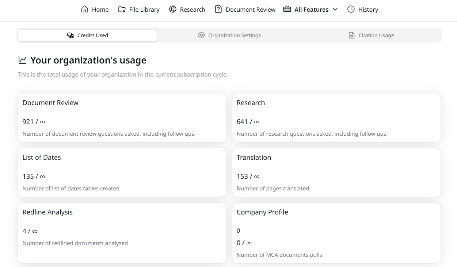Open the History page link
Screen dimensions: 457x267
pos(368,9)
